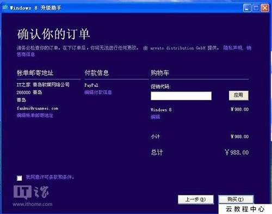Click 编辑 link under Windows 8 item
272x214 pixels.
[156, 117]
